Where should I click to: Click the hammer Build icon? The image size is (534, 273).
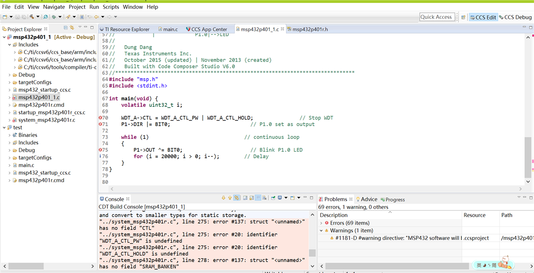click(x=32, y=17)
